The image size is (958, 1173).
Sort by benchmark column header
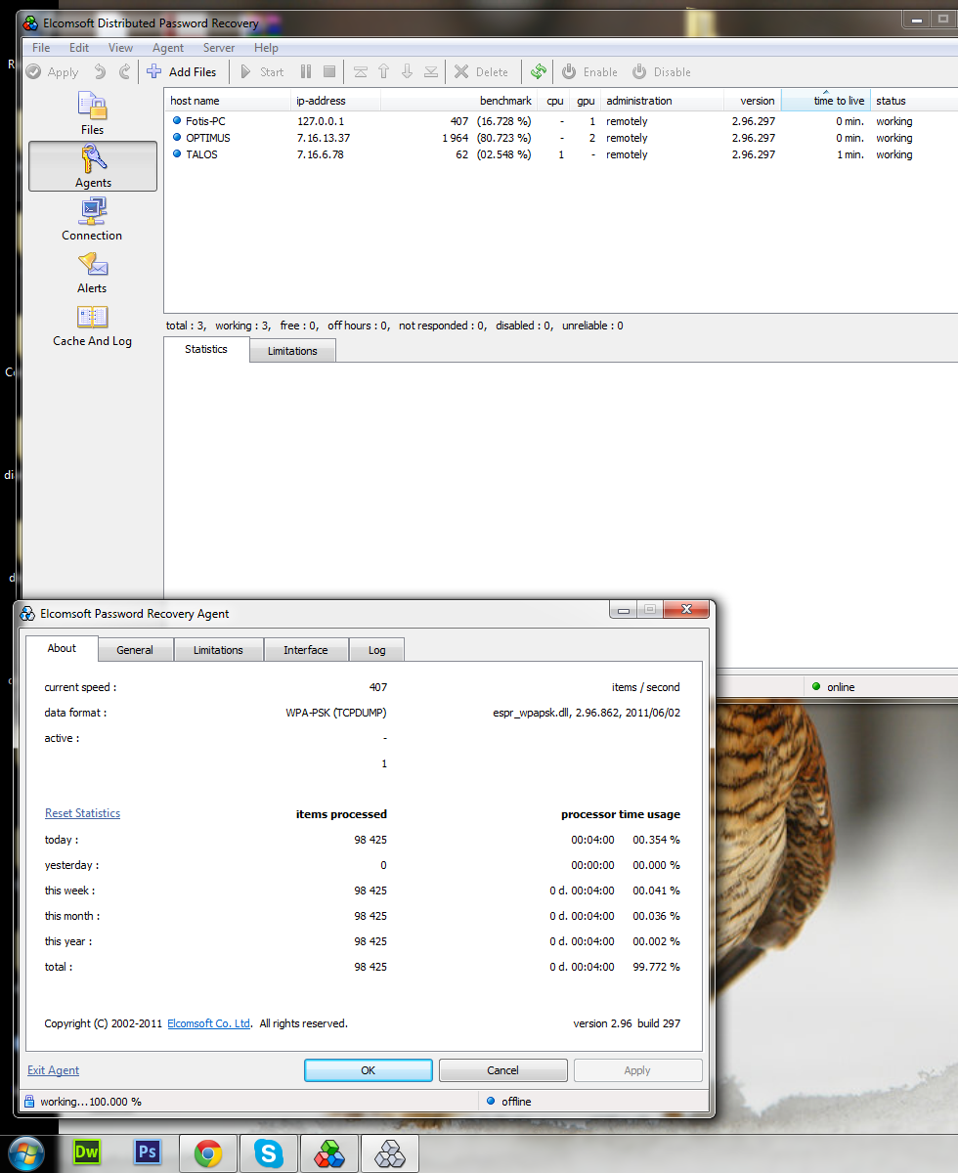click(x=459, y=101)
